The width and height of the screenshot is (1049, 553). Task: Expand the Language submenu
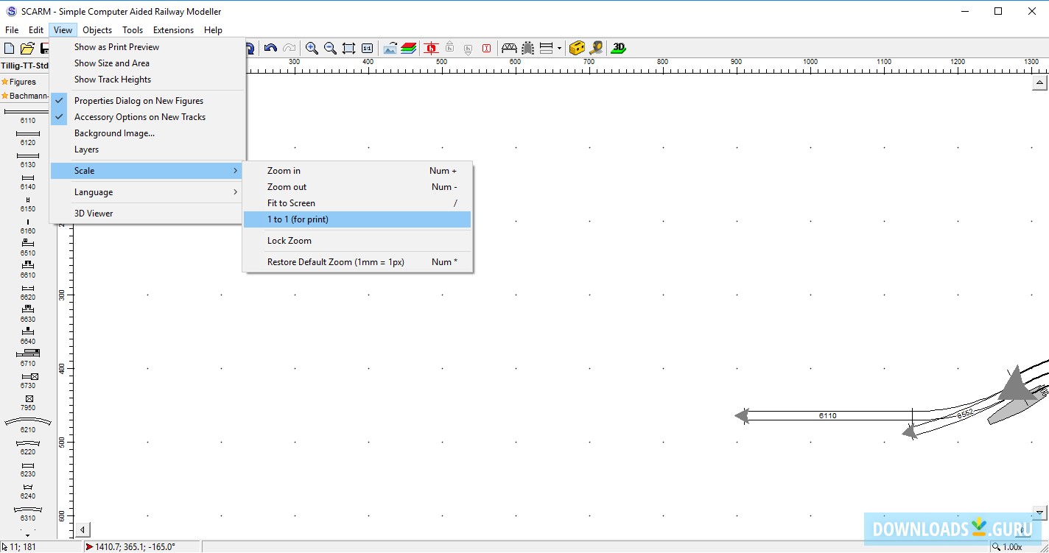pyautogui.click(x=147, y=192)
